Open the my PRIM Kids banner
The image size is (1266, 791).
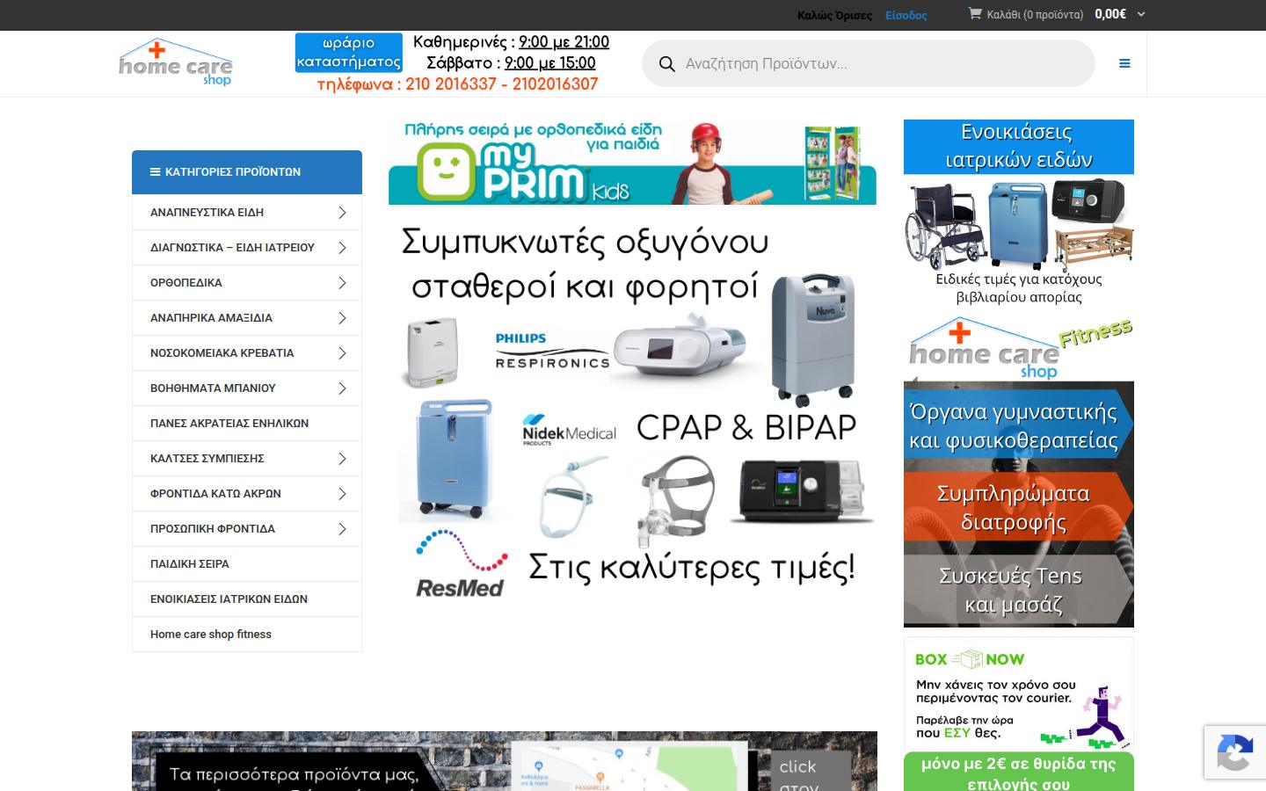pos(632,162)
